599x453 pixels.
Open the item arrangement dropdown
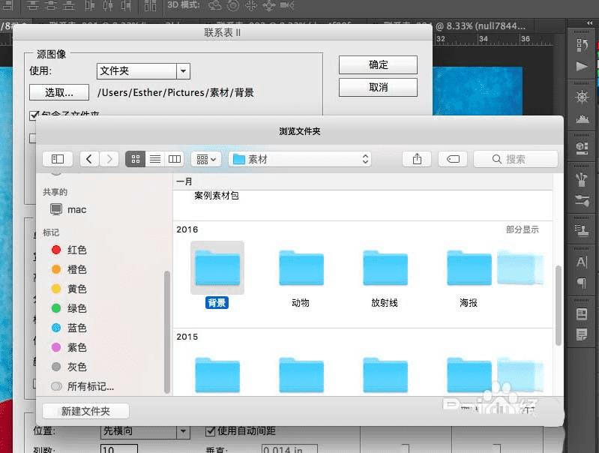(206, 159)
